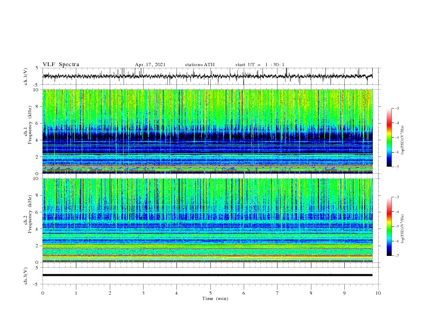This screenshot has height=329, width=426.
Task: Click the -7 label on lower color bar
Action: pos(396,256)
